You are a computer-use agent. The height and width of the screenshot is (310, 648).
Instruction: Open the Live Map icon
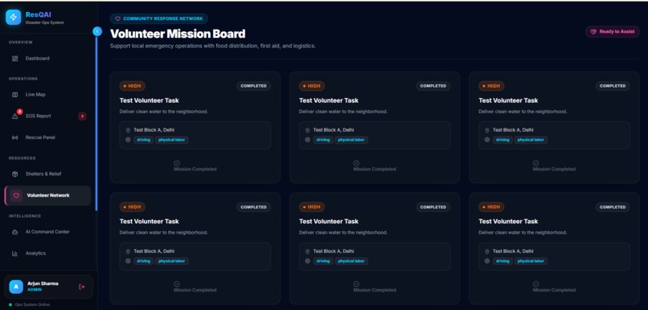coord(15,95)
